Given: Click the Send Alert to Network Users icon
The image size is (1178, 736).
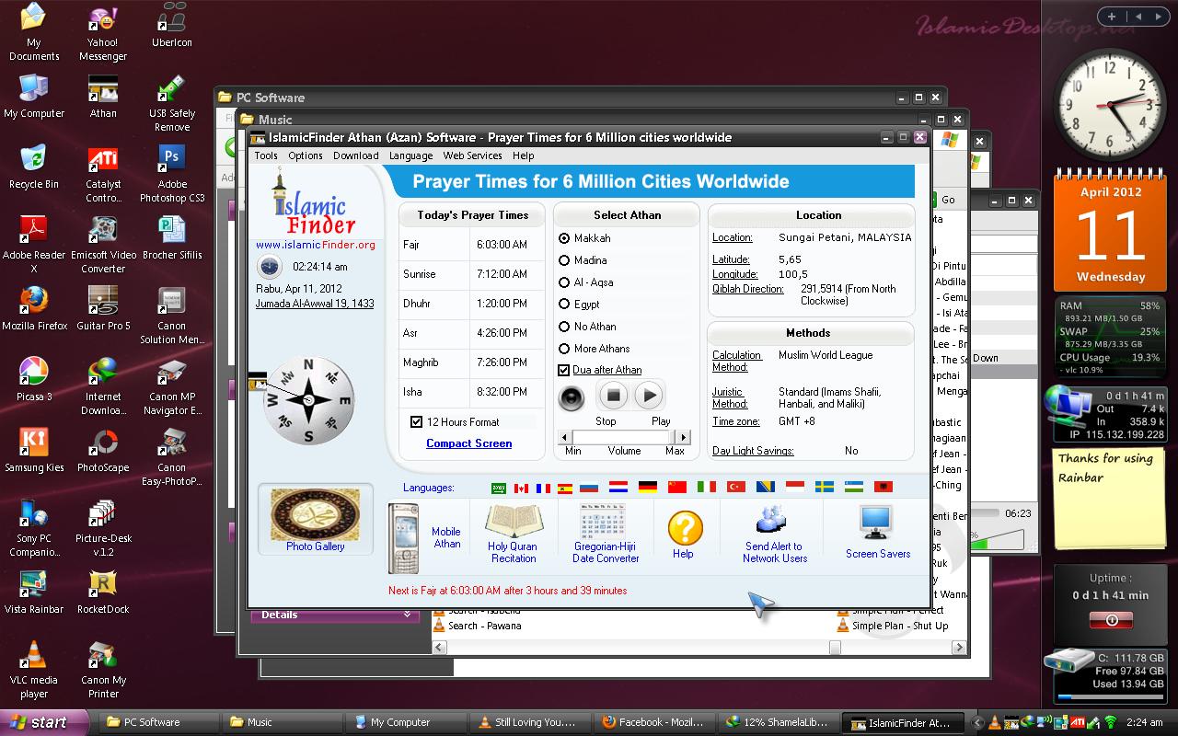Looking at the screenshot, I should point(772,520).
